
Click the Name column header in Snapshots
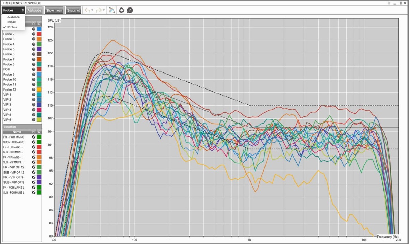pos(17,132)
